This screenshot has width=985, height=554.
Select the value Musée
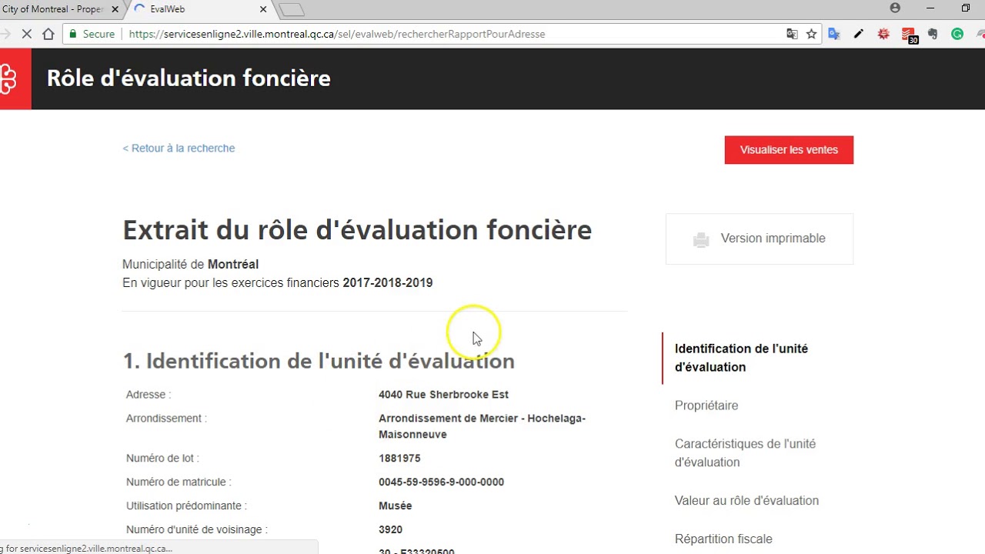pos(395,506)
